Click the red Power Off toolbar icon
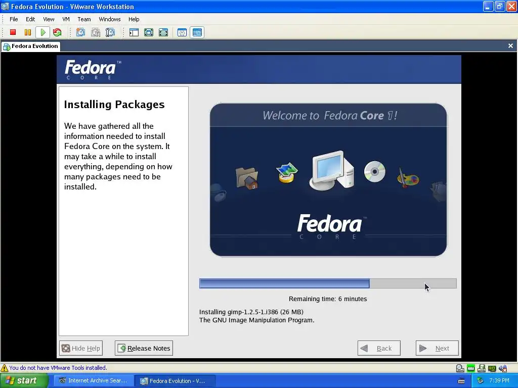 pyautogui.click(x=13, y=32)
